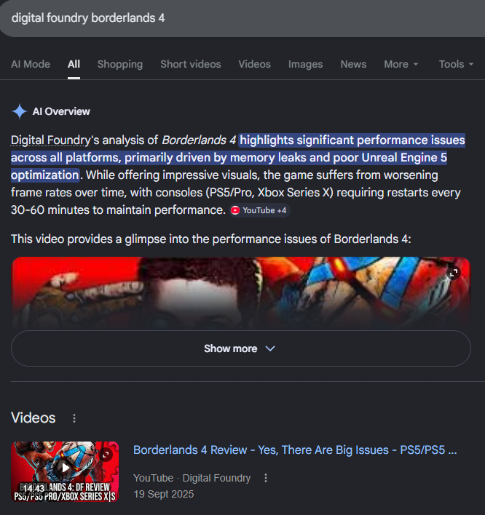The height and width of the screenshot is (515, 485).
Task: Click the AI Overview heading label
Action: 61,111
